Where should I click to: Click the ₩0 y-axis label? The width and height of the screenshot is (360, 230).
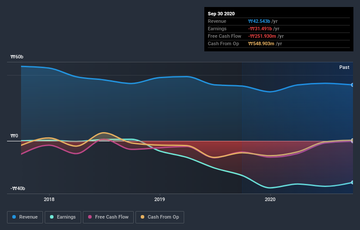click(14, 136)
